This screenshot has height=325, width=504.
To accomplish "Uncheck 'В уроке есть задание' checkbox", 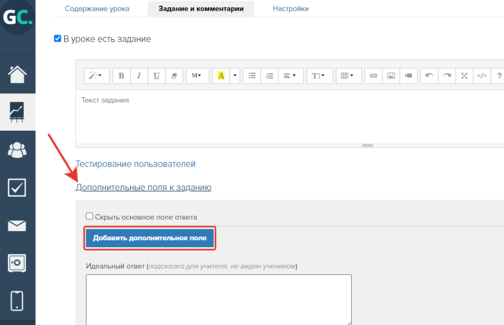I will pyautogui.click(x=57, y=39).
